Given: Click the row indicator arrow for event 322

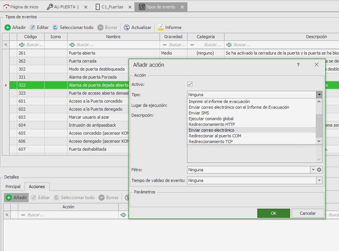Looking at the screenshot, I should point(6,85).
